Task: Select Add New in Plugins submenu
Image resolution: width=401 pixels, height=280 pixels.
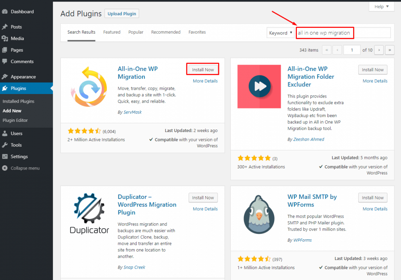Action: 12,111
